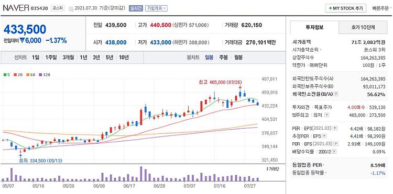Select the 1년 line chart period
Screen dimensions: 393x194
(x=83, y=58)
